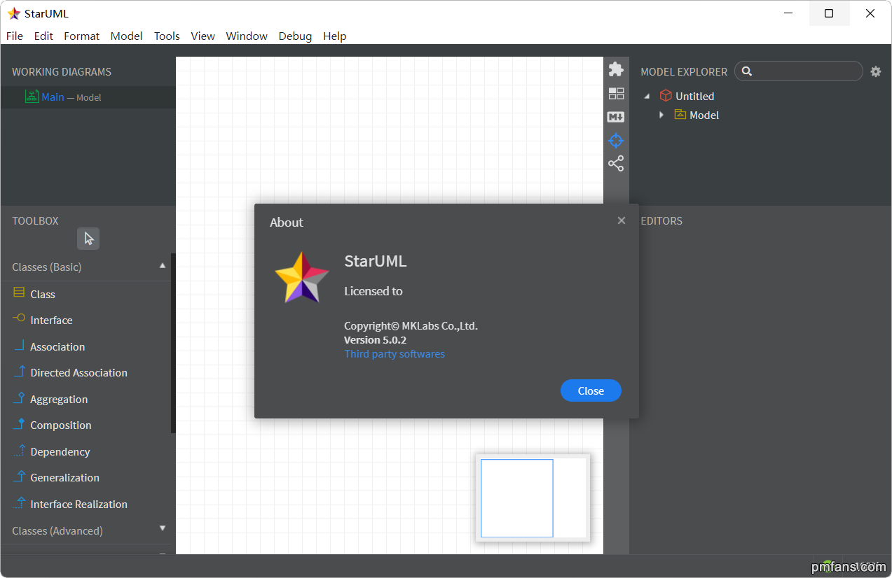Viewport: 892px width, 578px height.
Task: Open the Format menu
Action: point(81,36)
